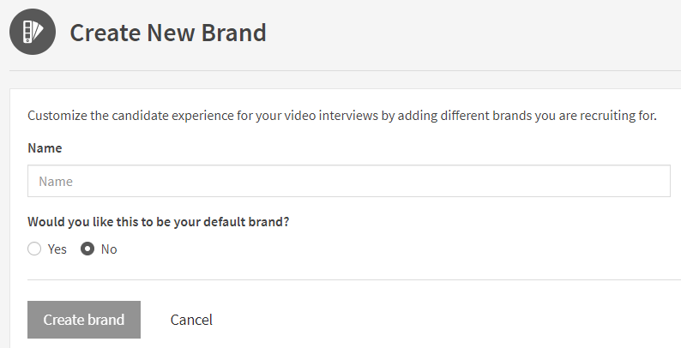The width and height of the screenshot is (681, 348).
Task: Set this brand as default with Yes
Action: coord(34,249)
